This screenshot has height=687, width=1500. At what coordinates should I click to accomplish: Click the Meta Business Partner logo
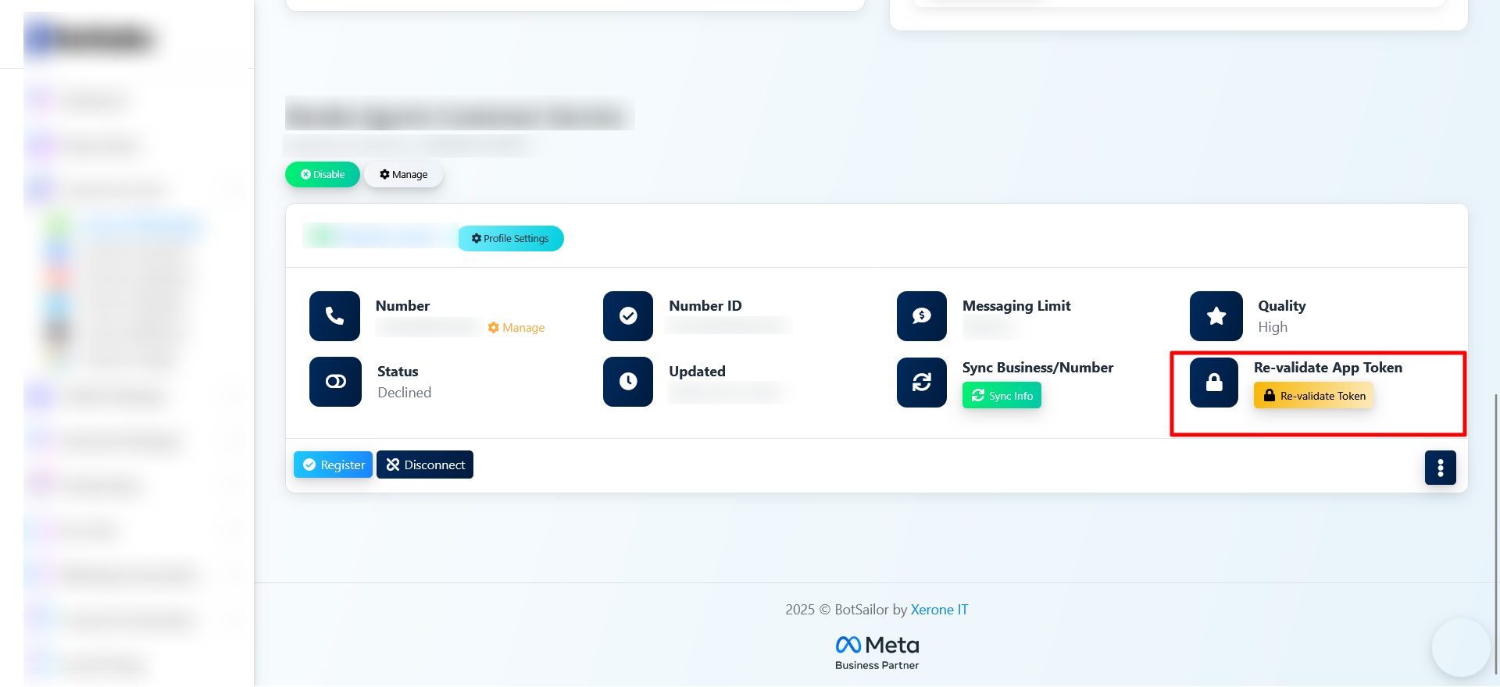[x=877, y=653]
